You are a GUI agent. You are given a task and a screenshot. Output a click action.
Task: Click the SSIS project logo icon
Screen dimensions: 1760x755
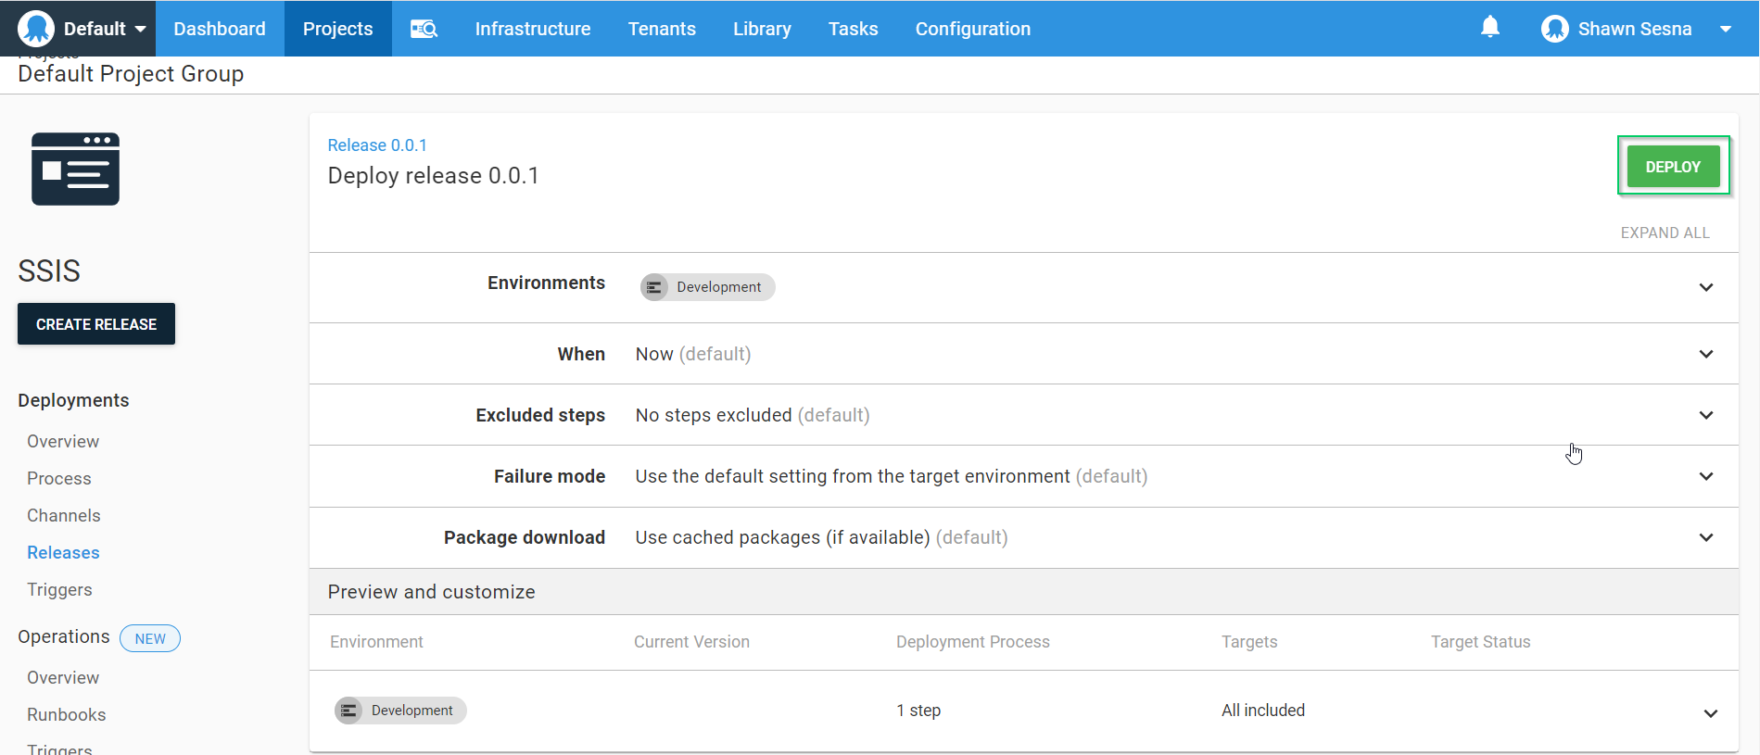(x=75, y=170)
